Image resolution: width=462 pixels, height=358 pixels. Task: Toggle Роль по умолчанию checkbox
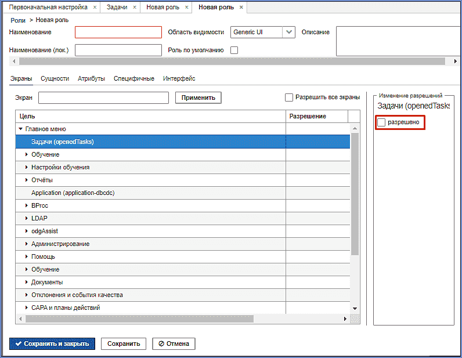(234, 50)
